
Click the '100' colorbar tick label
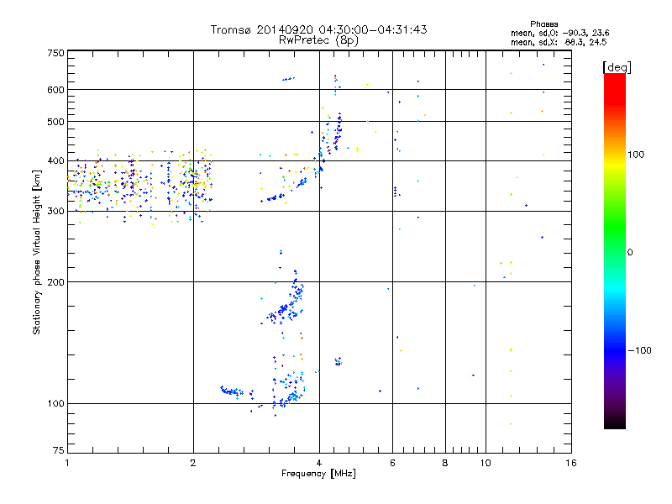(x=636, y=155)
